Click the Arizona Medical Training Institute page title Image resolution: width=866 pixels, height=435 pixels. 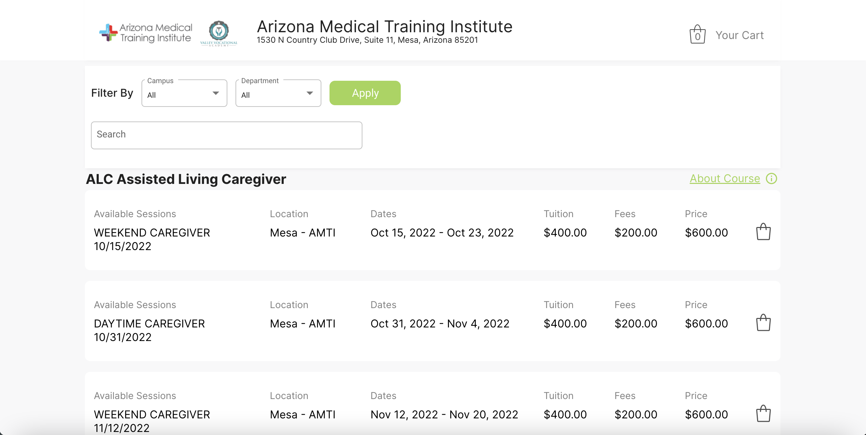[384, 26]
